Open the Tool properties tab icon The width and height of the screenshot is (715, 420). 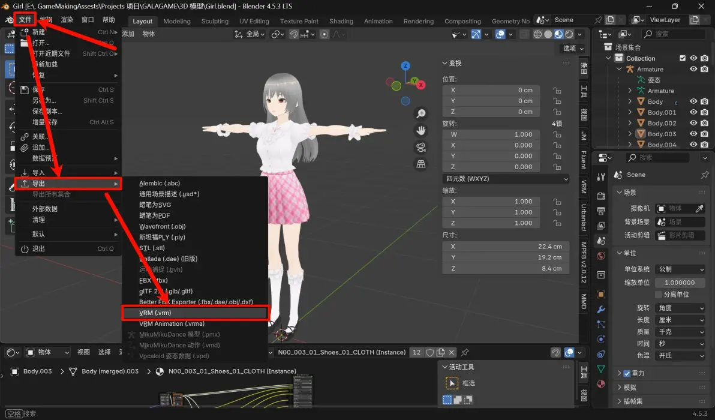[x=601, y=177]
